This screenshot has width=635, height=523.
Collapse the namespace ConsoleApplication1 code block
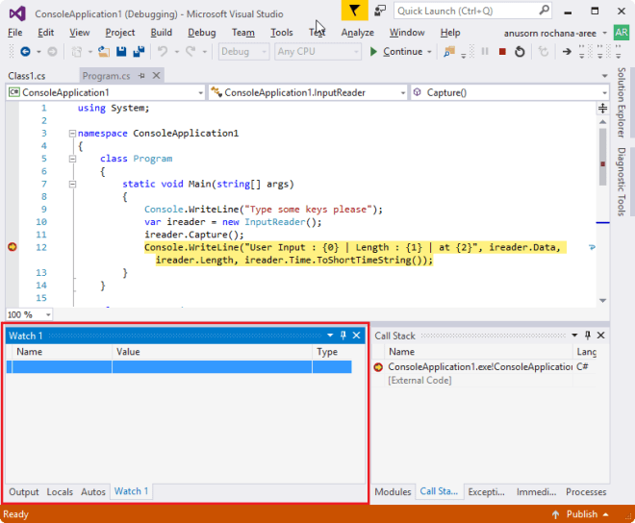(72, 134)
